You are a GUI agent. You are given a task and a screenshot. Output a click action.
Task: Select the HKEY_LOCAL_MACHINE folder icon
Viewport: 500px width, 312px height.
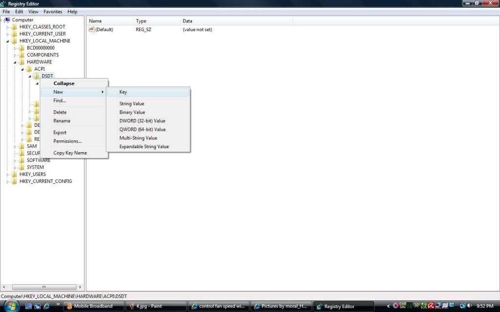point(14,41)
